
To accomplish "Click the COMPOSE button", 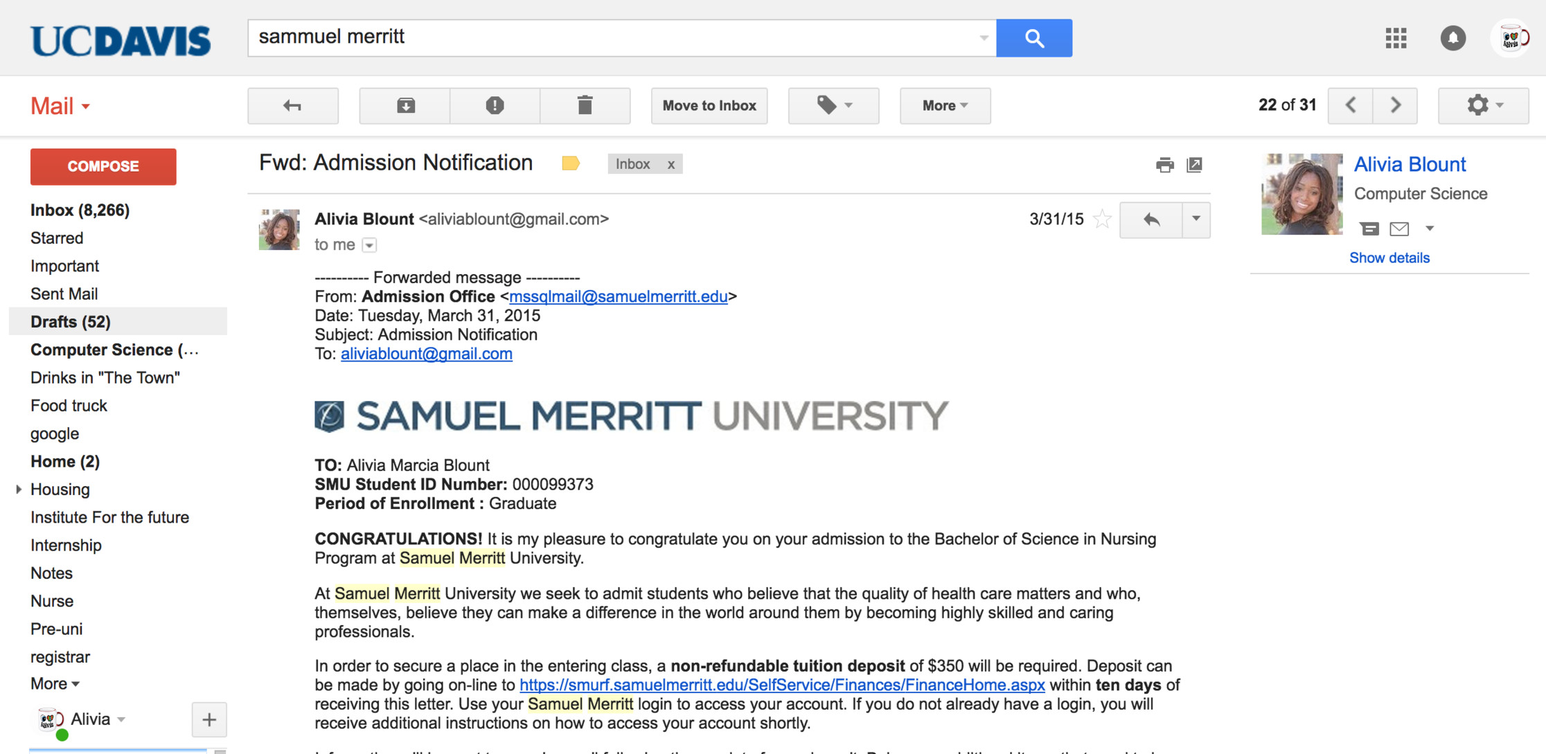I will (103, 166).
